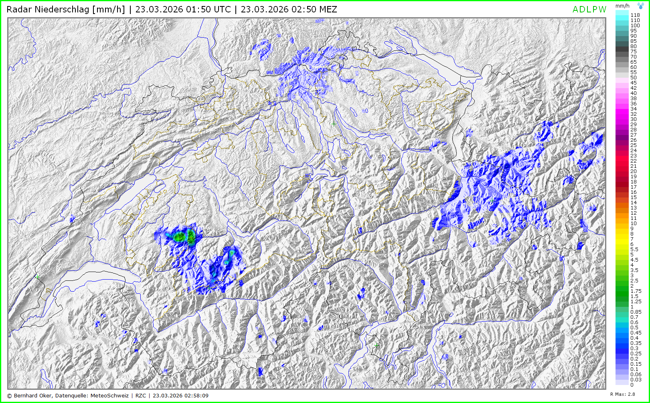Pick the dark gray 80 mm/h swatch
This screenshot has width=650, height=403.
[x=622, y=46]
